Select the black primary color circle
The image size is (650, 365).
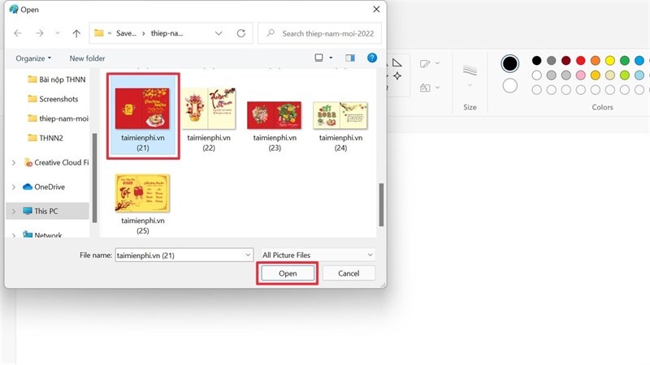click(x=510, y=63)
